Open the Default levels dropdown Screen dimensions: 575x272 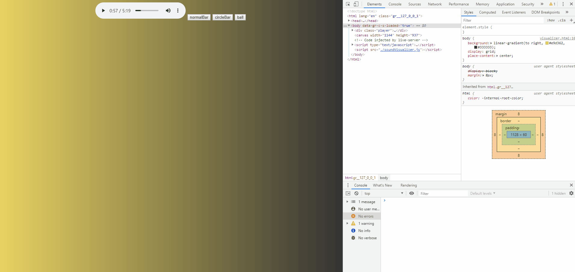(x=483, y=193)
